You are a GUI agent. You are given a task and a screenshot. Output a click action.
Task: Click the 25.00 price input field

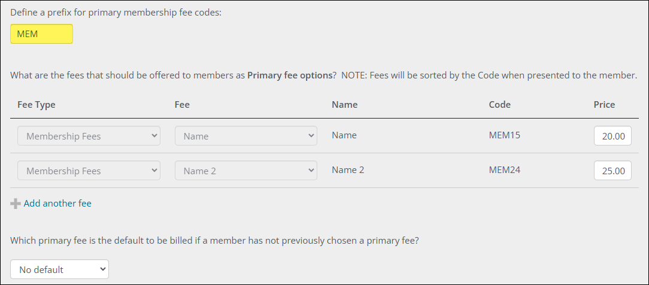(x=612, y=171)
